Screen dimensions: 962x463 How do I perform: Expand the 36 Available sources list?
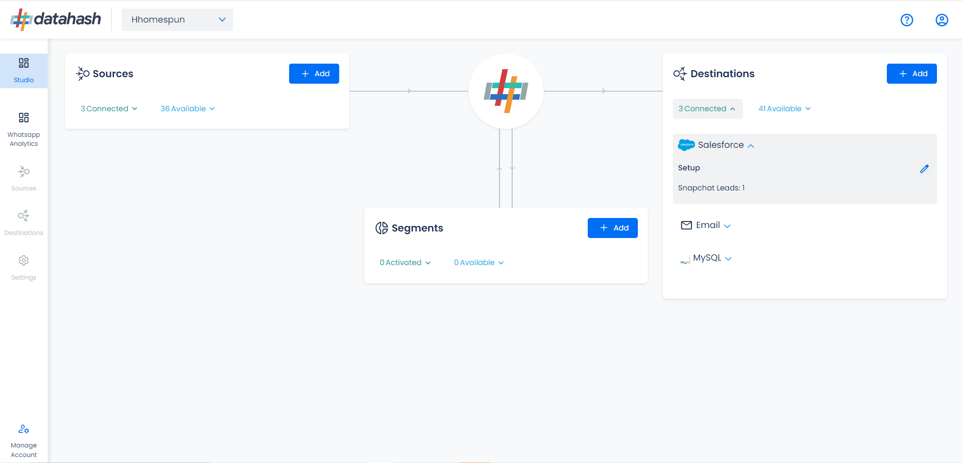pyautogui.click(x=187, y=109)
